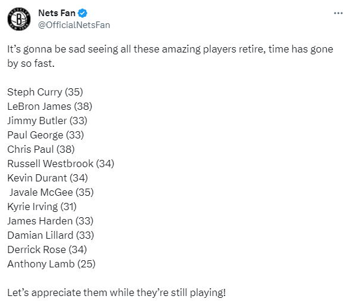Click the Kyrie Irving (31) line
Screen dimensions: 350x302
(x=42, y=207)
